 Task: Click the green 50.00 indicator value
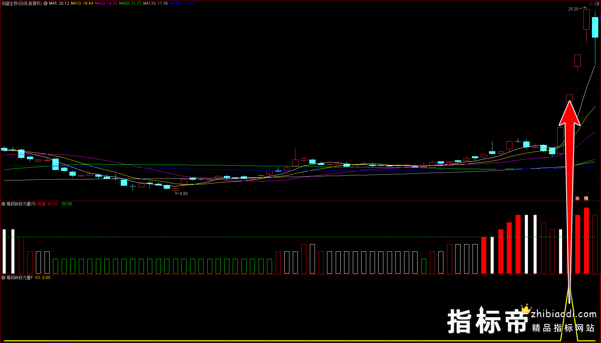[67, 204]
